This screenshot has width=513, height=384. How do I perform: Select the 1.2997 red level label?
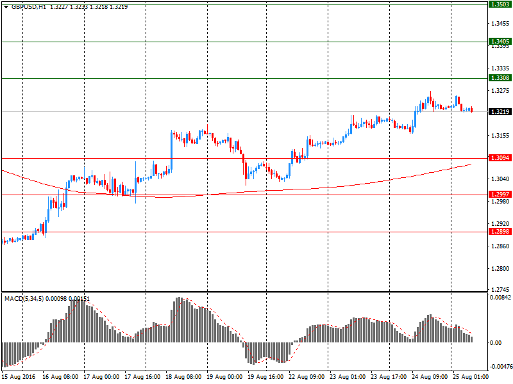pyautogui.click(x=500, y=195)
